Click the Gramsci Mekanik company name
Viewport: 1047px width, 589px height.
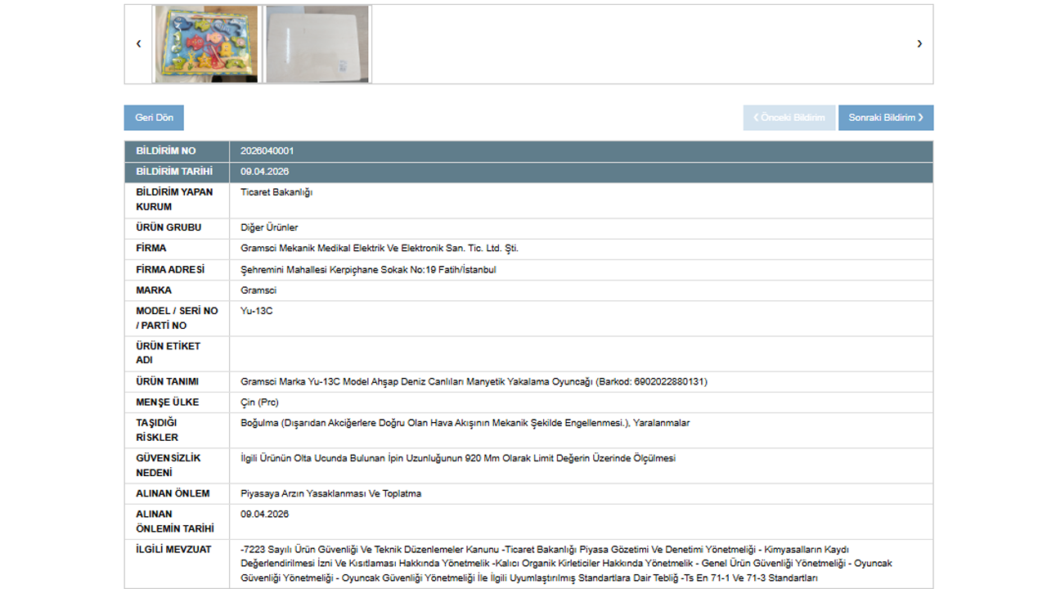point(379,248)
